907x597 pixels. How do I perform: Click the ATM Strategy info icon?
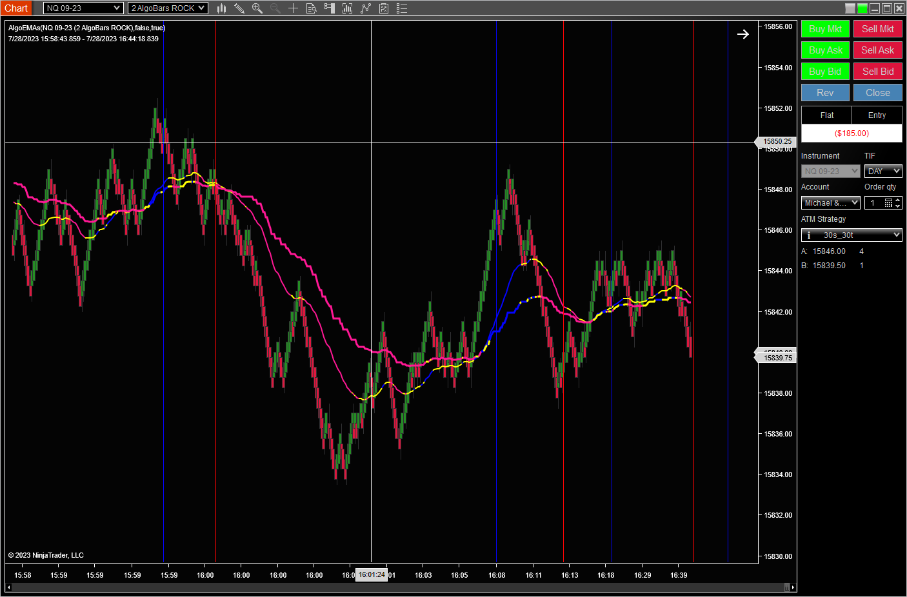click(x=809, y=235)
